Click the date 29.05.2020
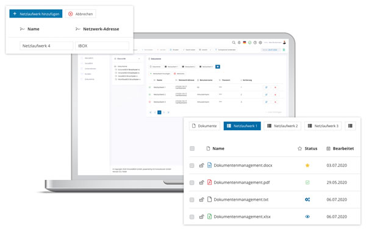This screenshot has width=366, height=230. (337, 183)
